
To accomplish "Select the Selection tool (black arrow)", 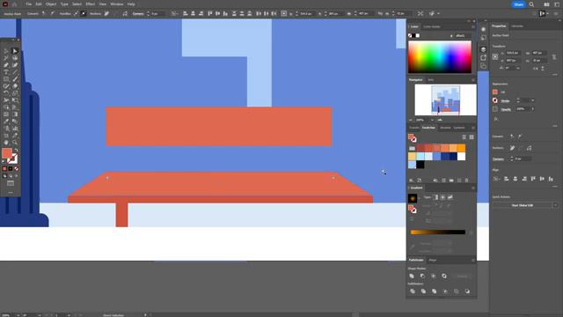I will [x=6, y=51].
